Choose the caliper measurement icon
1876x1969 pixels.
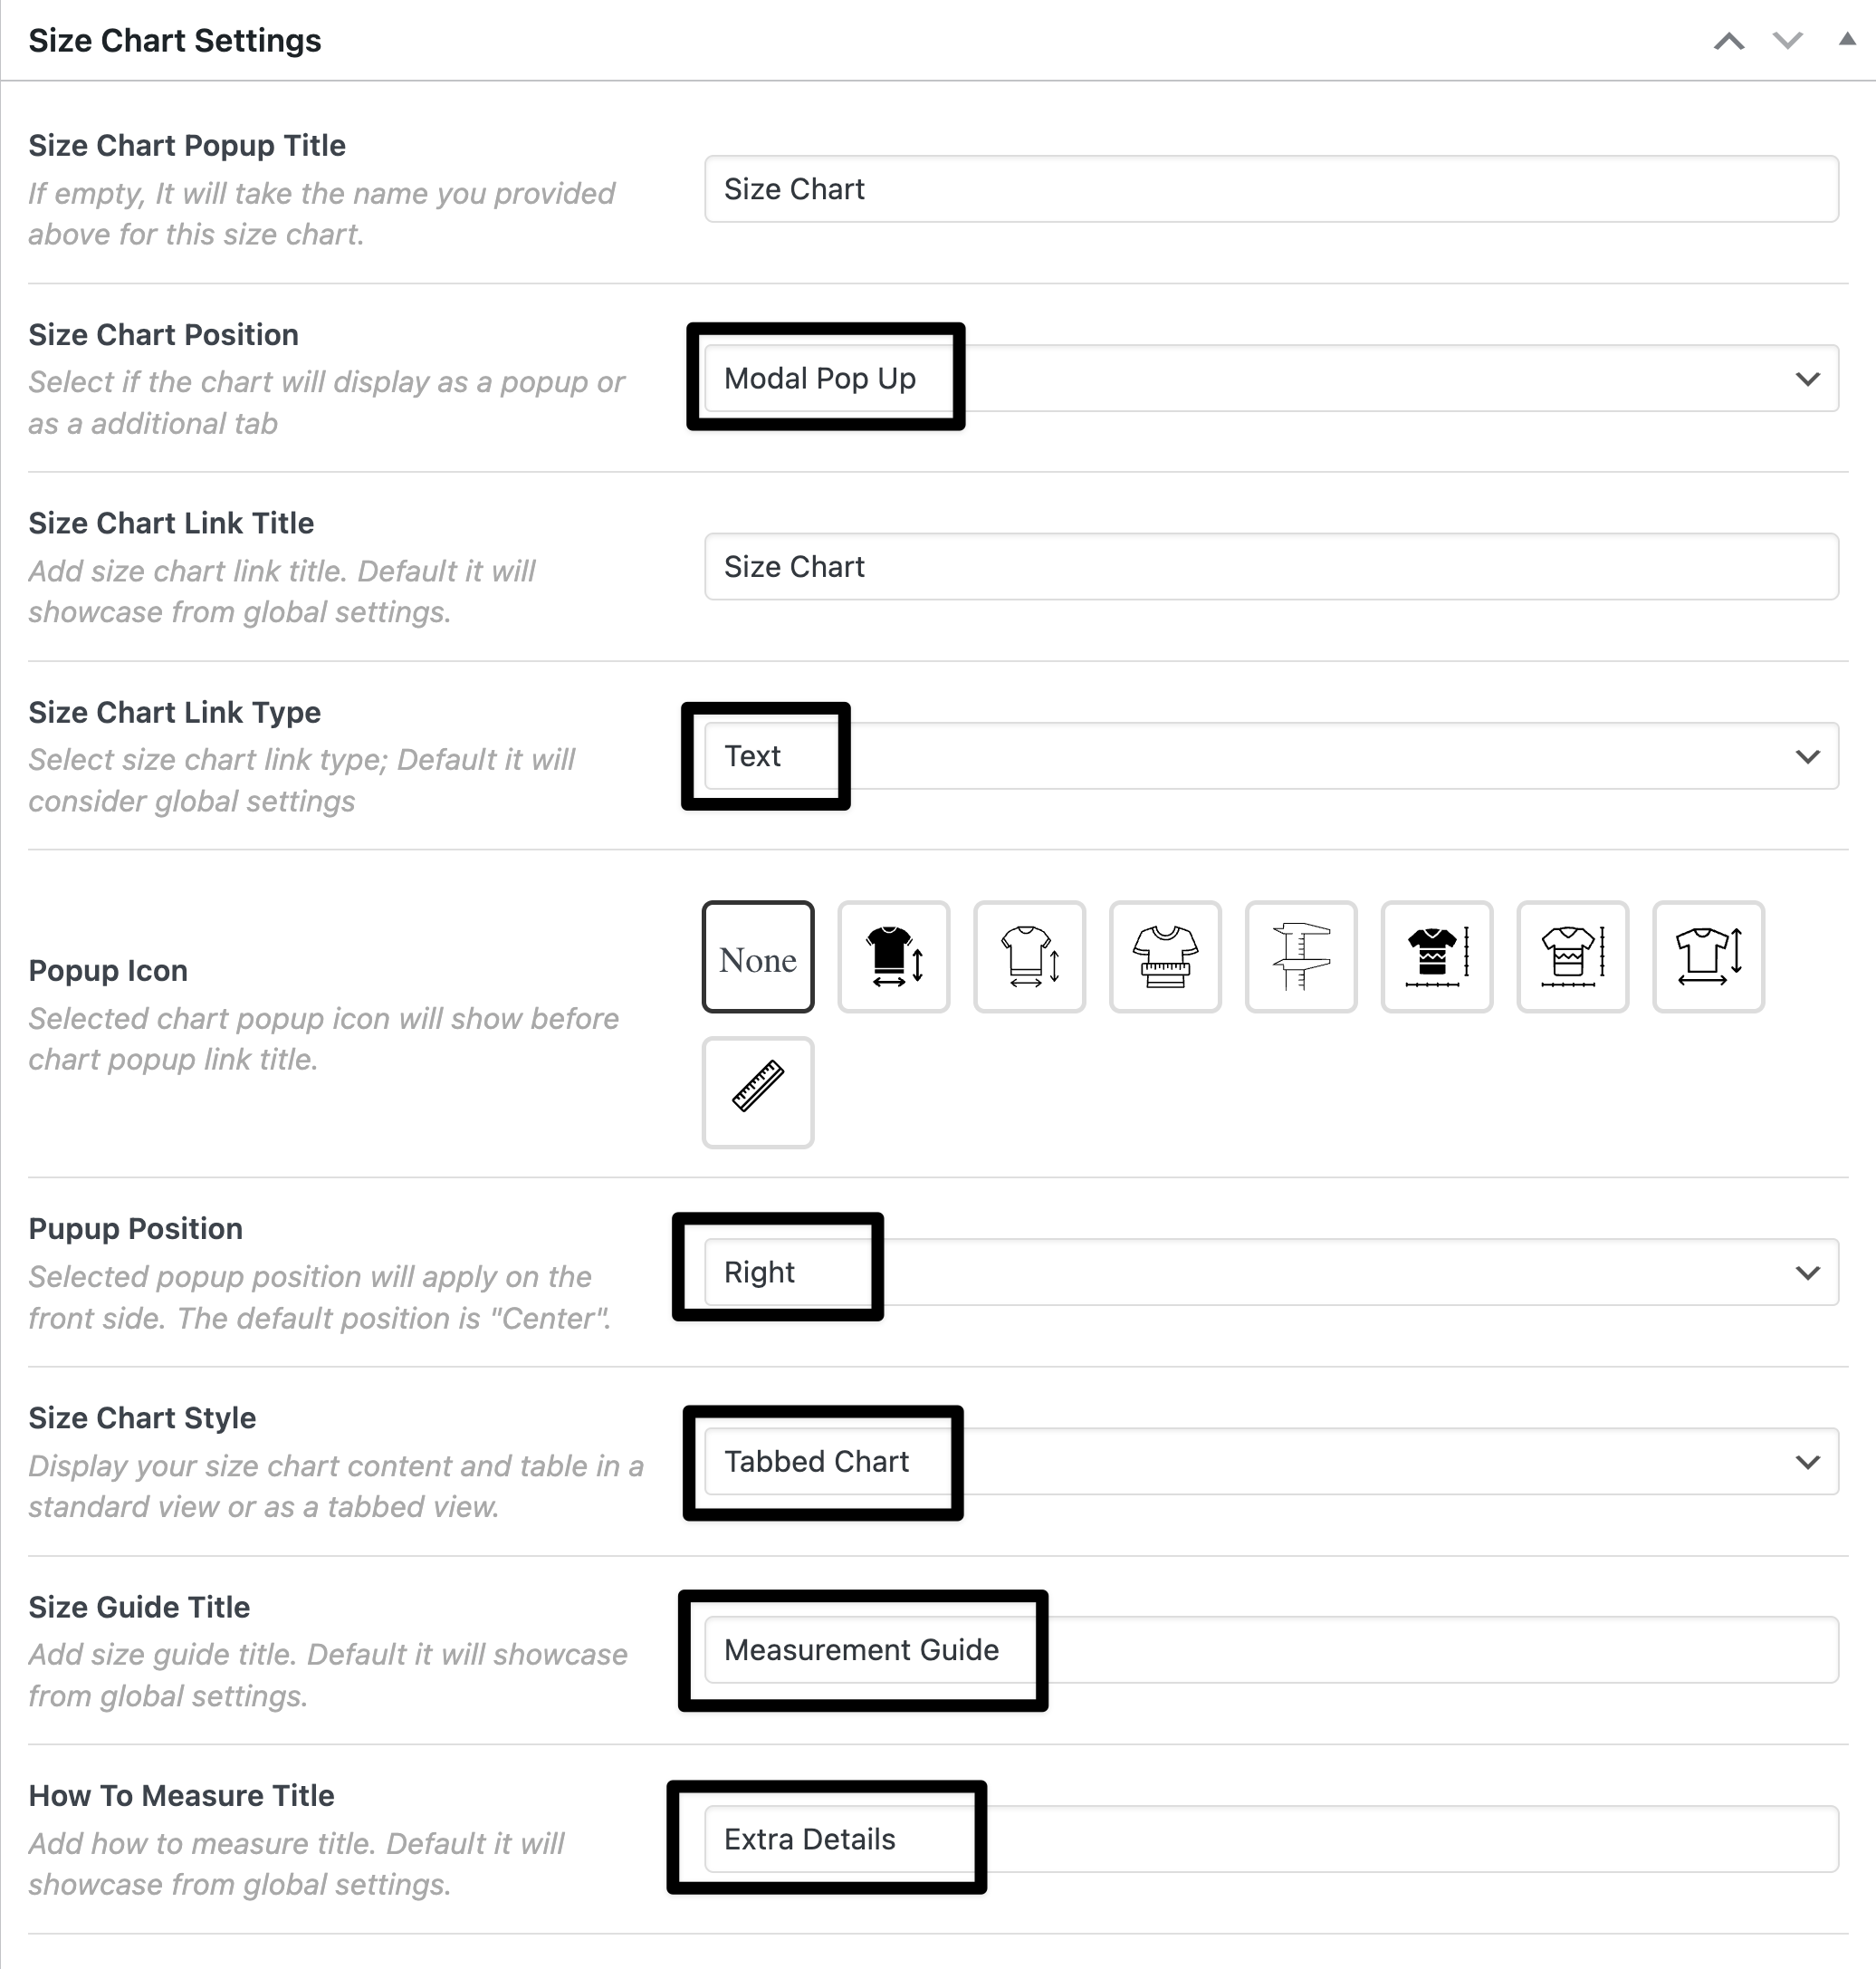coord(1301,957)
